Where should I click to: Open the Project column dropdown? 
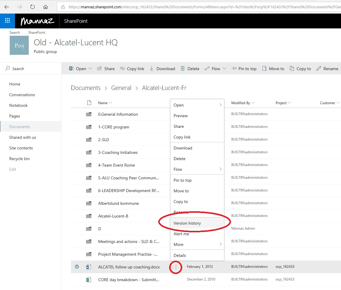(289, 103)
